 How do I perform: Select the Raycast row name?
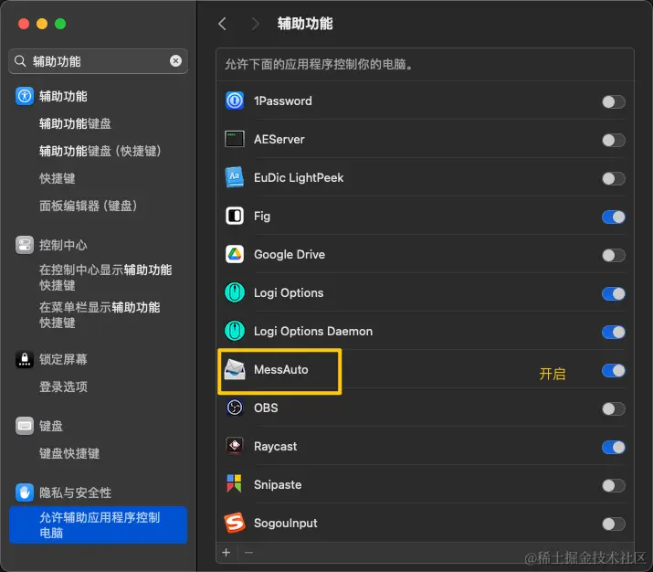click(x=275, y=446)
